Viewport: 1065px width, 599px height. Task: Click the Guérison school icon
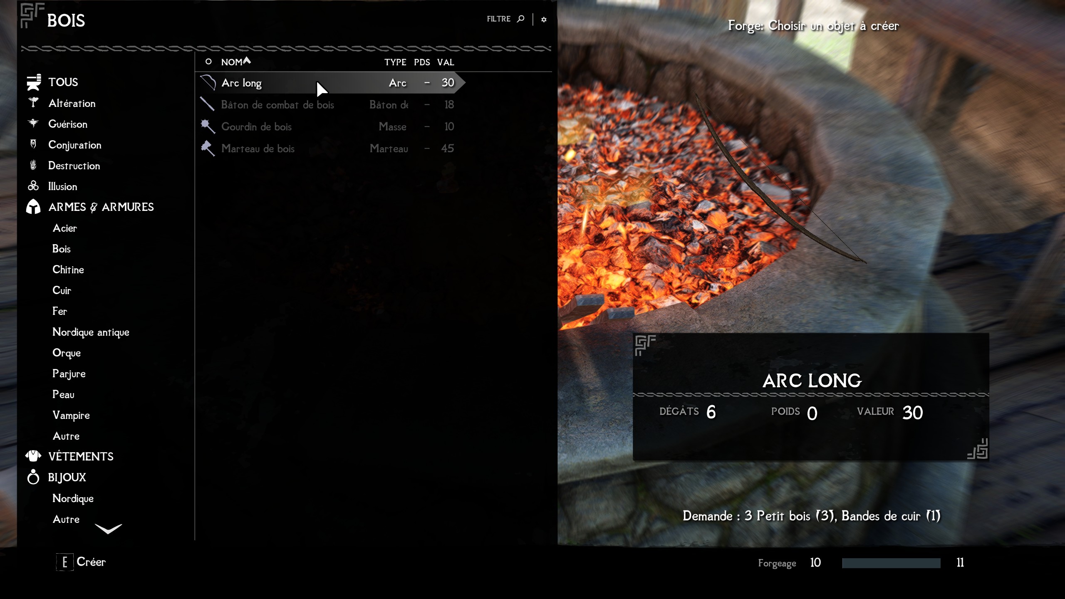pos(33,123)
